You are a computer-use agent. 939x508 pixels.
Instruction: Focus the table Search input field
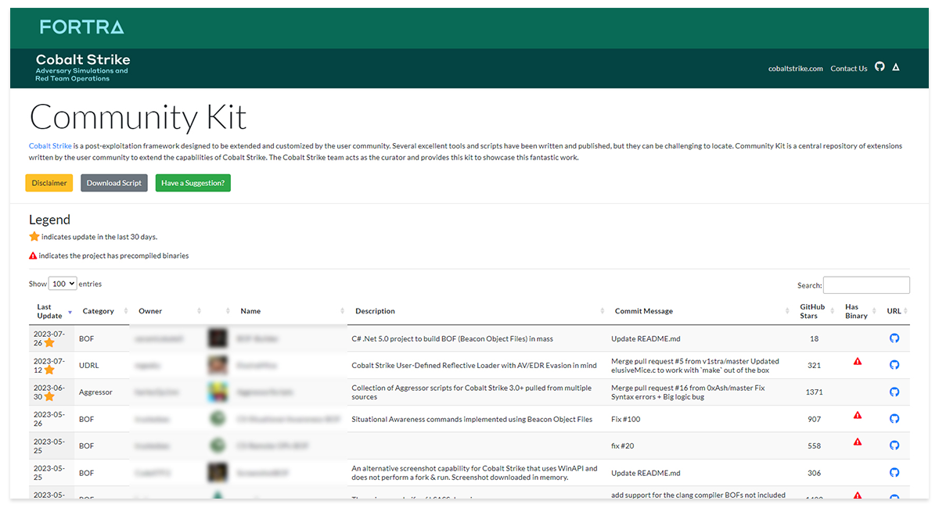coord(866,285)
